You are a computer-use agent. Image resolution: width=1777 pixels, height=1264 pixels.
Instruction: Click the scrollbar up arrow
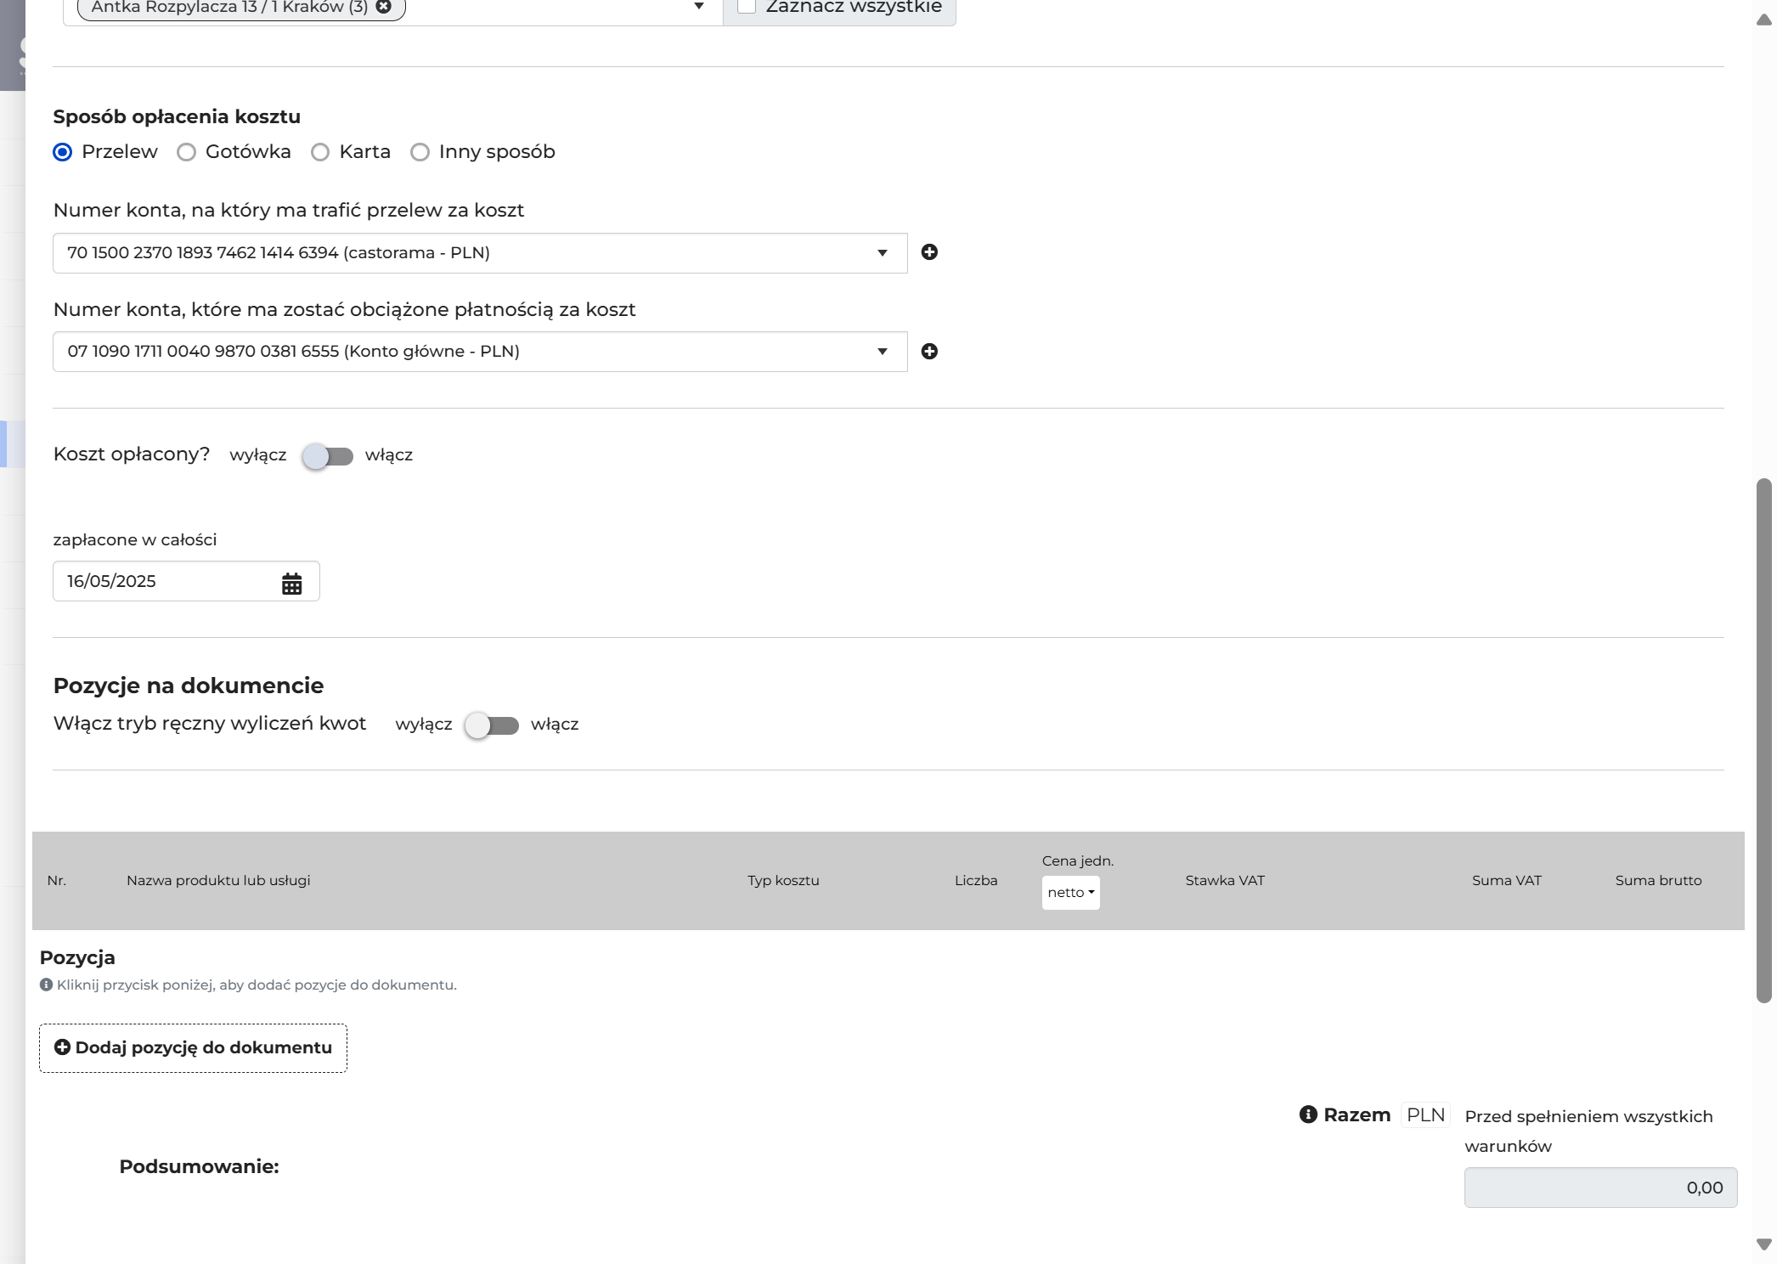click(x=1763, y=20)
